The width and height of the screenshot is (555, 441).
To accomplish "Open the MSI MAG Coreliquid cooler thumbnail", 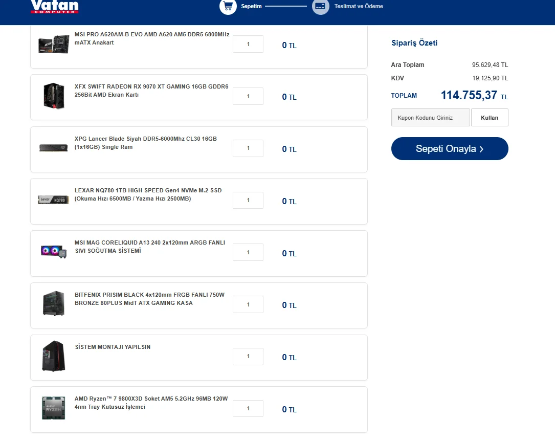I will click(54, 252).
